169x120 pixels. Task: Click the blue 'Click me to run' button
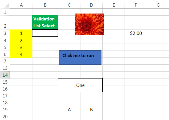click(80, 57)
